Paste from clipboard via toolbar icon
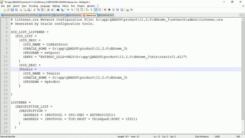The image size is (245, 138). coord(42,10)
